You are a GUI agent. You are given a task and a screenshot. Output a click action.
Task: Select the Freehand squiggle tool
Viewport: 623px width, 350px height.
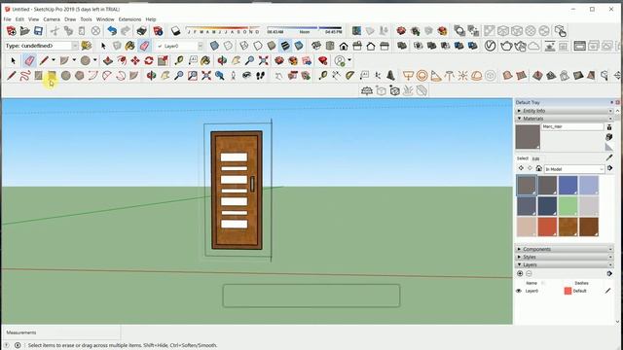[x=24, y=76]
